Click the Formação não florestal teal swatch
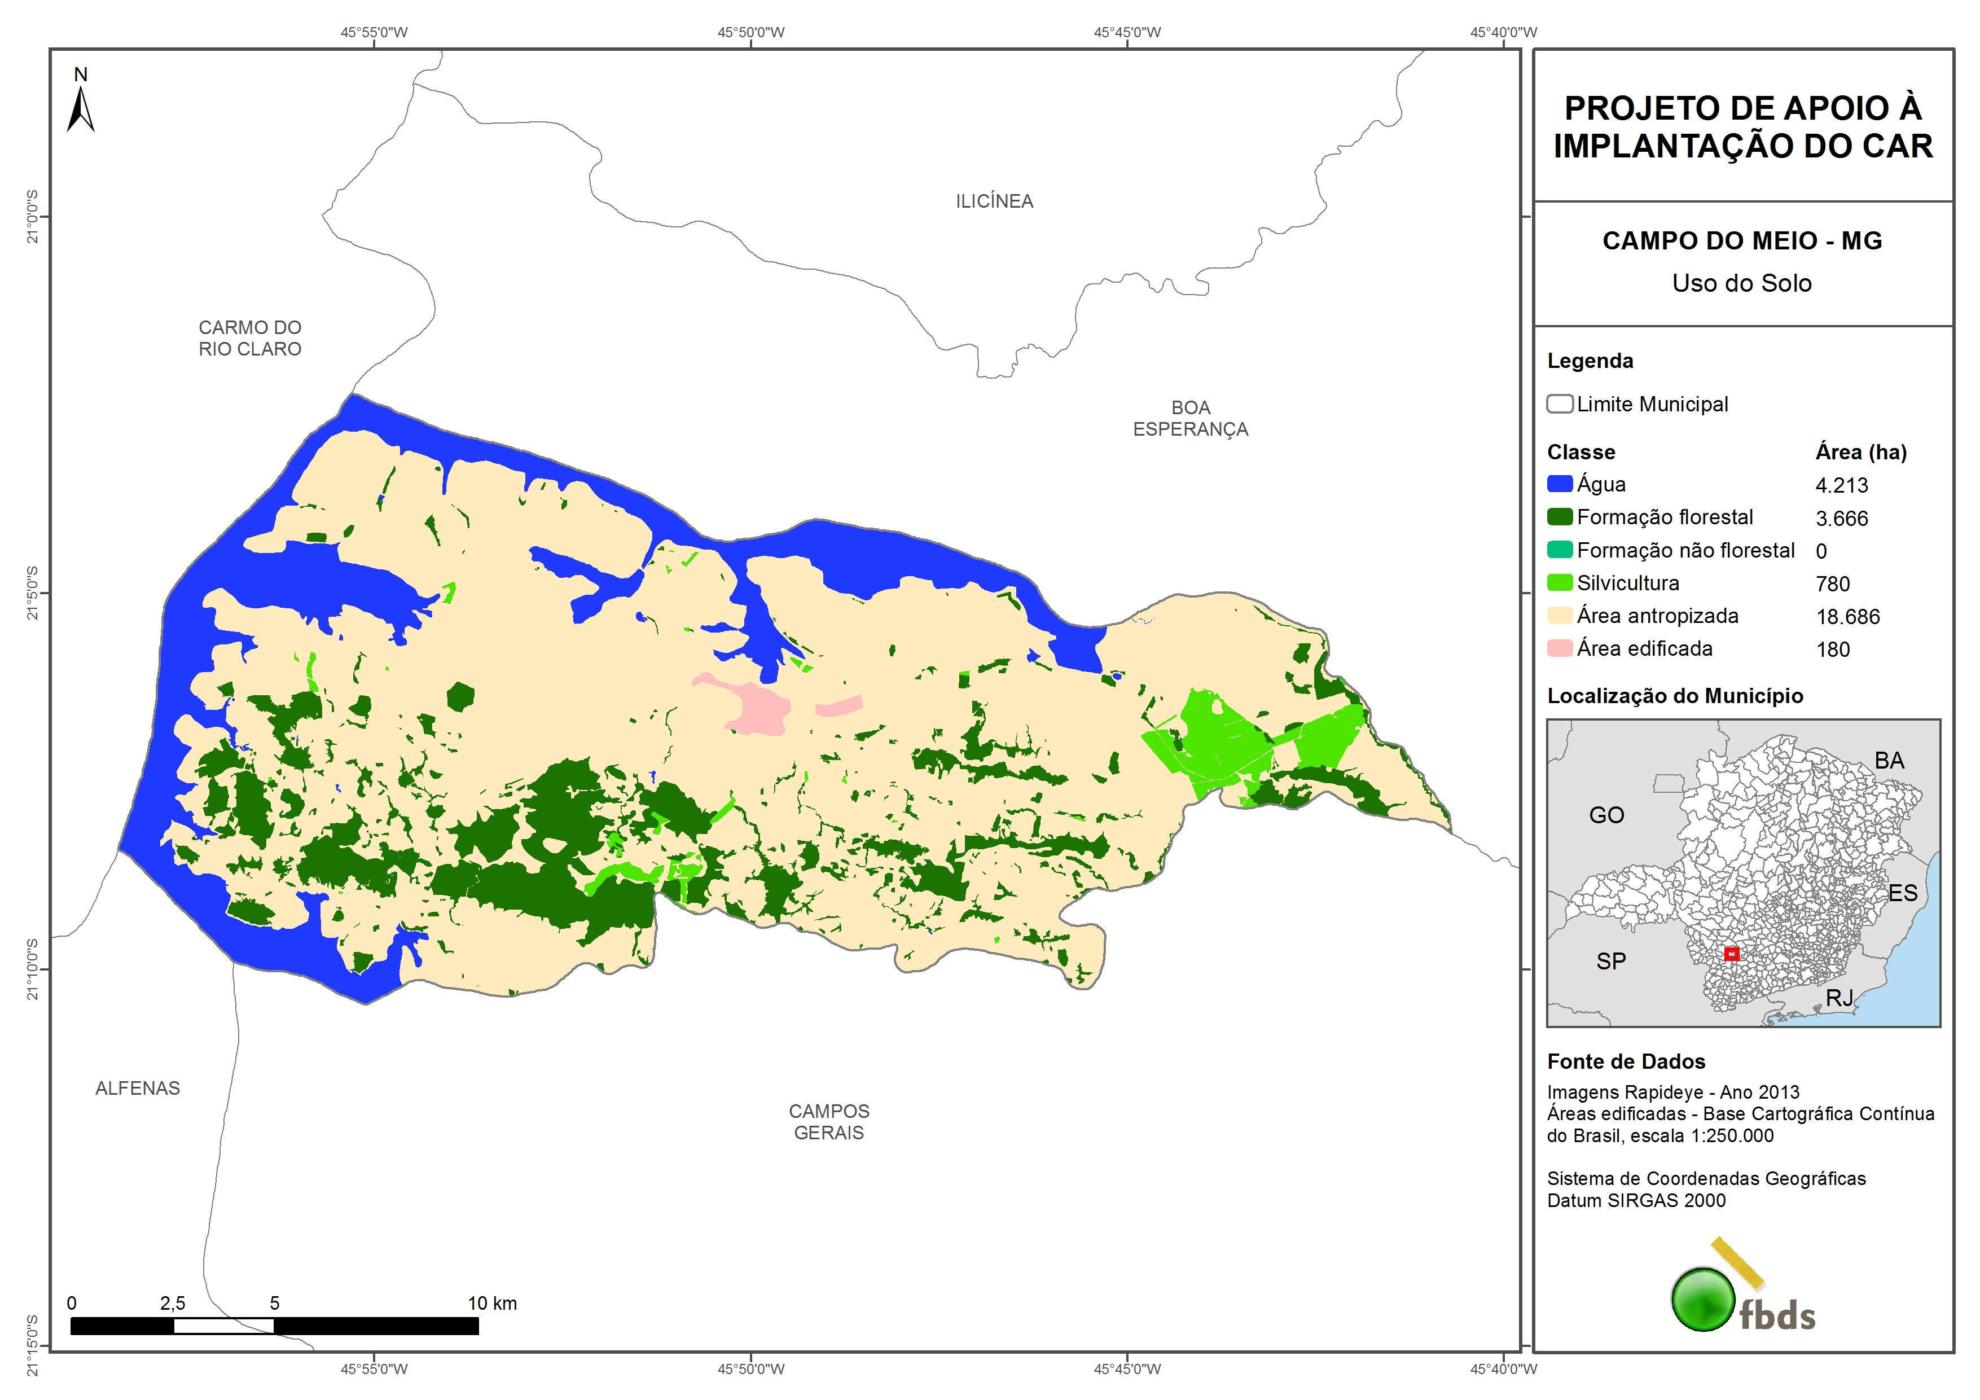 (x=1559, y=550)
